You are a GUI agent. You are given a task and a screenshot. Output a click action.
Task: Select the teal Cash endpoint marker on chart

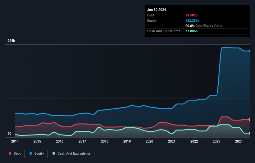coord(250,133)
